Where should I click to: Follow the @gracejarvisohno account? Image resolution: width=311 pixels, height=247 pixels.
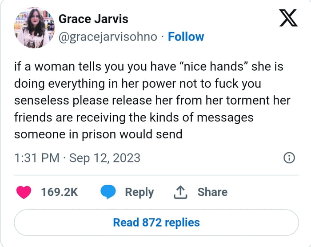coord(186,37)
